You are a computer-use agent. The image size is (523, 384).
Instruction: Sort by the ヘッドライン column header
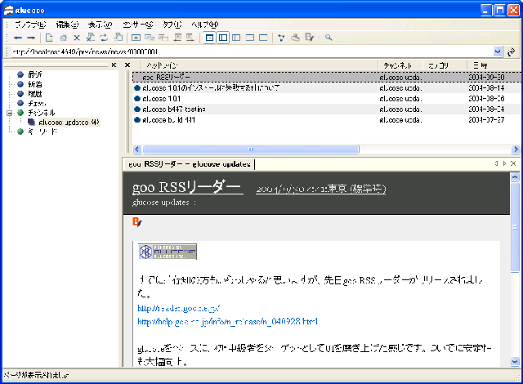point(260,65)
